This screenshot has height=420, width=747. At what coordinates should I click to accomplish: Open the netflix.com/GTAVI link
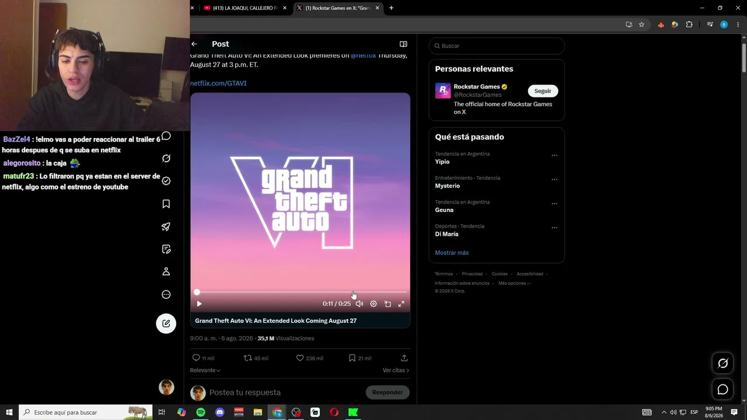point(218,83)
